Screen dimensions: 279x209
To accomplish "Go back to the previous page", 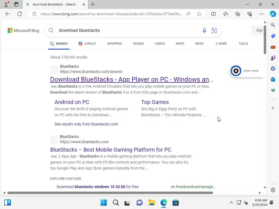I will (7, 14).
